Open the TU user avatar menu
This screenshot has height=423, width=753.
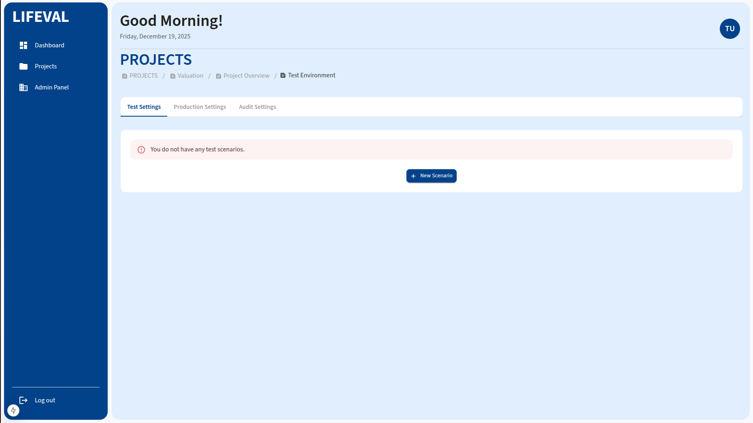(x=730, y=29)
